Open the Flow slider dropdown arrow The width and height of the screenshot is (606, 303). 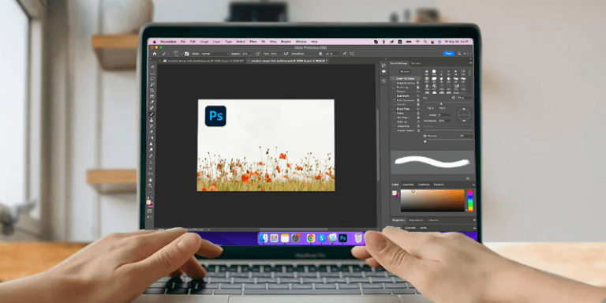coord(279,54)
